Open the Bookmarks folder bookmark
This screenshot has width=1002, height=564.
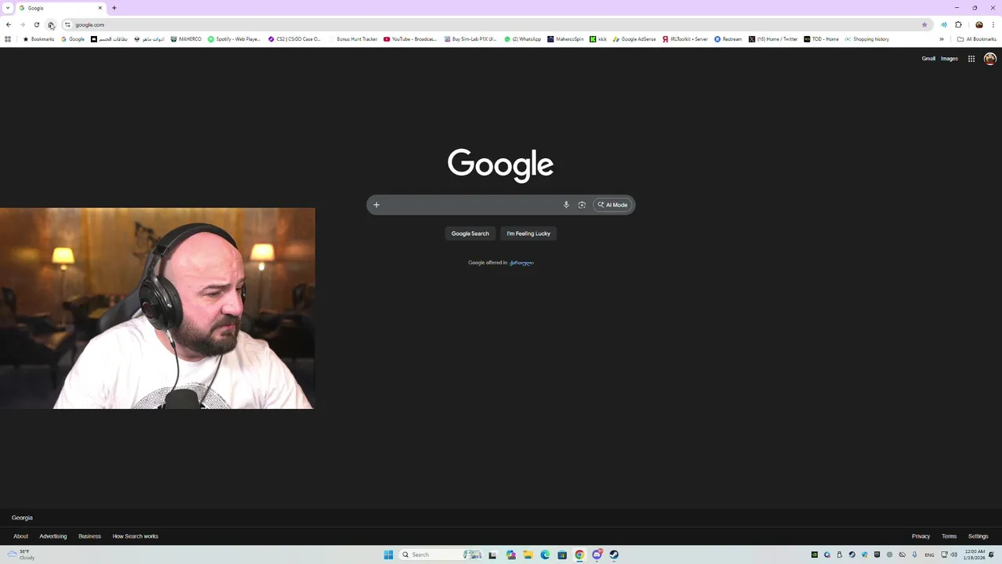tap(39, 39)
